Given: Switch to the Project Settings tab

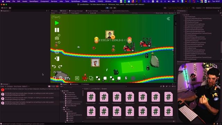Looking at the screenshot, I should [x=92, y=11].
